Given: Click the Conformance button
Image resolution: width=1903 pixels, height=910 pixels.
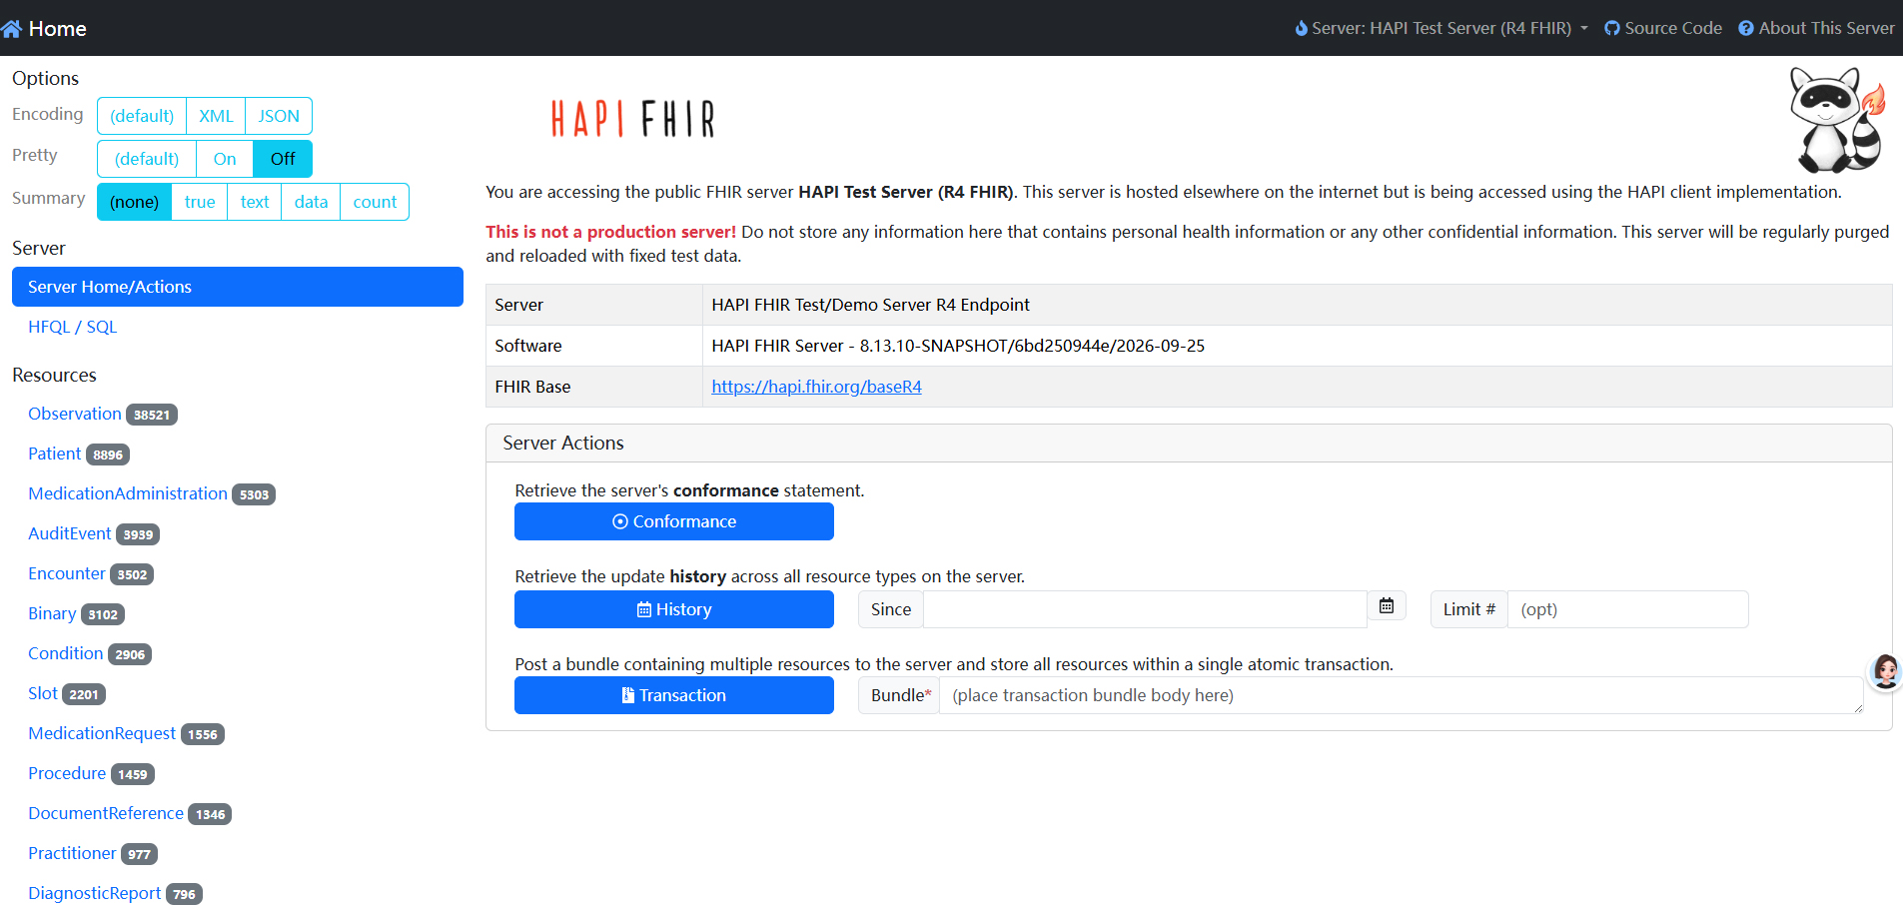Looking at the screenshot, I should click(674, 521).
